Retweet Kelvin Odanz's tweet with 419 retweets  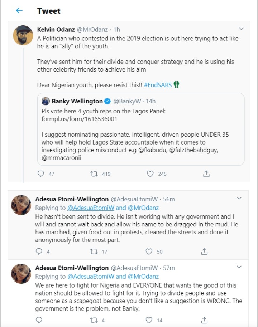click(95, 174)
